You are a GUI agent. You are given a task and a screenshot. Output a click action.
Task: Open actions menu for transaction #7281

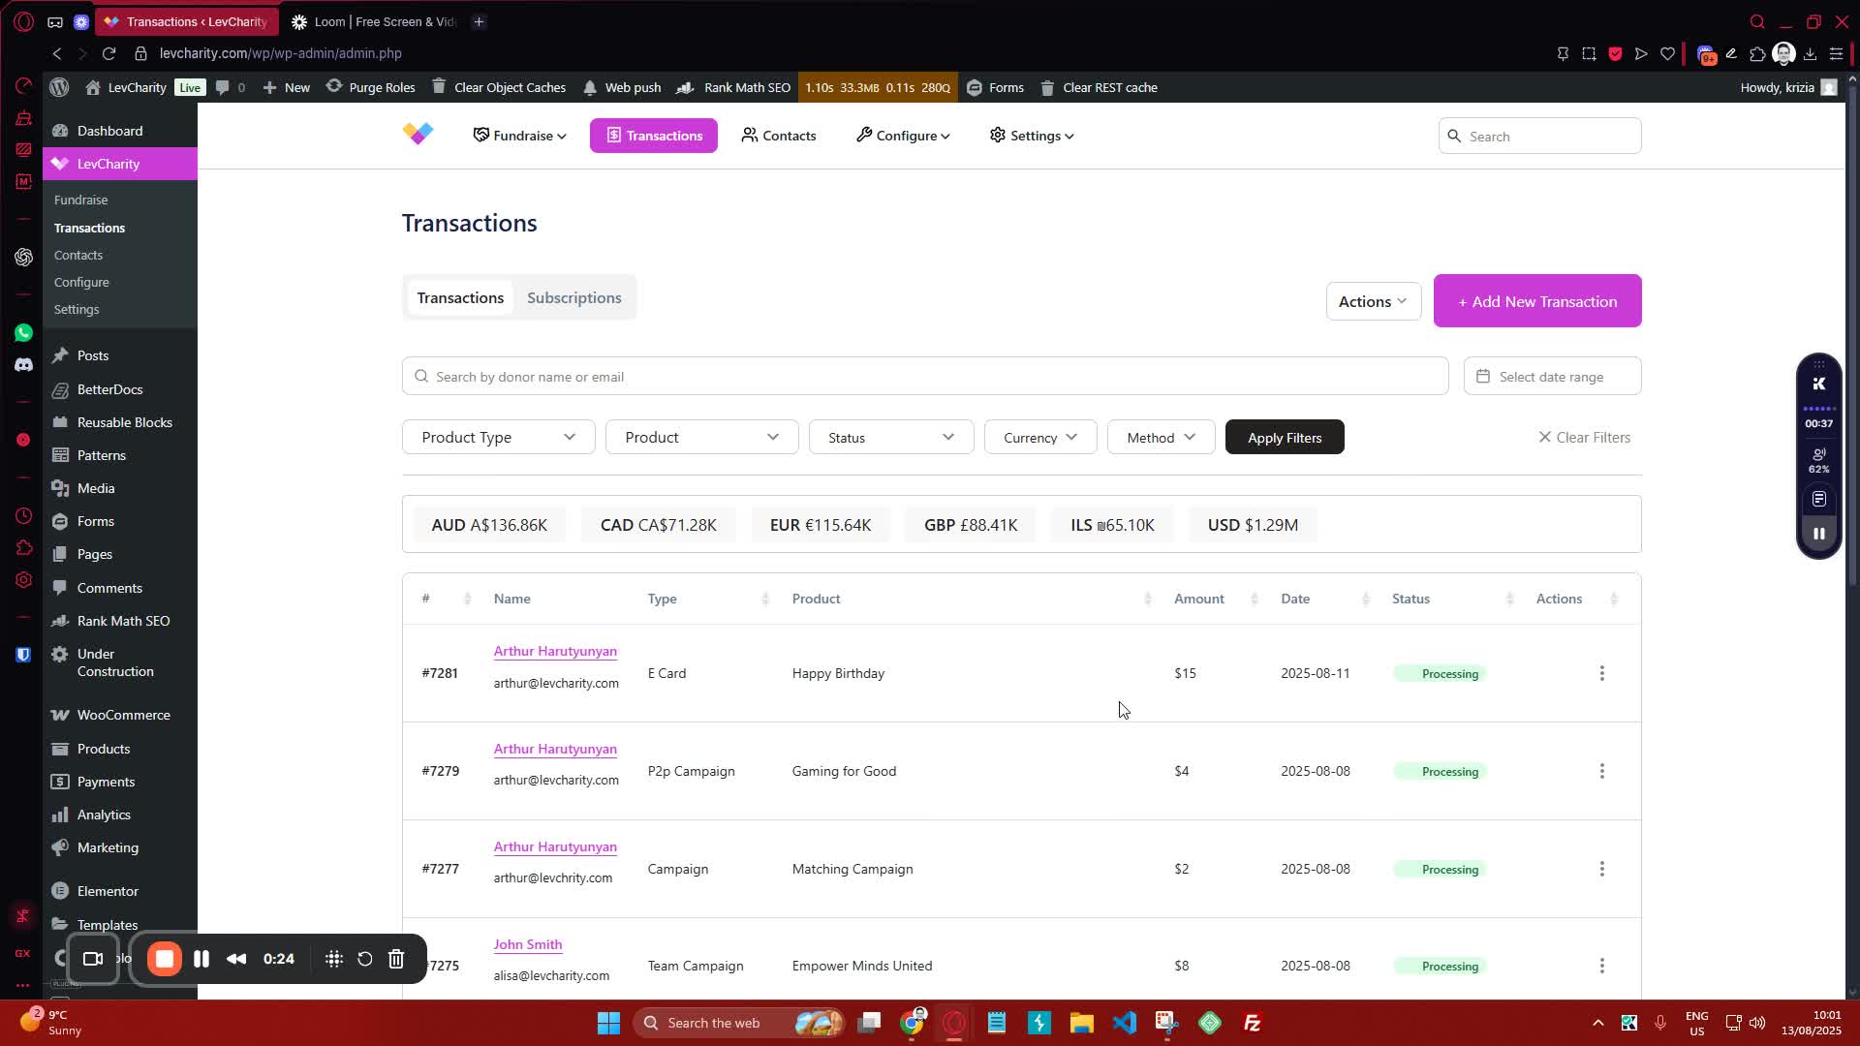coord(1601,673)
